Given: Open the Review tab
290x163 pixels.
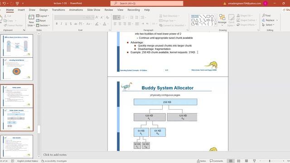Looking at the screenshot, I should tap(109, 10).
